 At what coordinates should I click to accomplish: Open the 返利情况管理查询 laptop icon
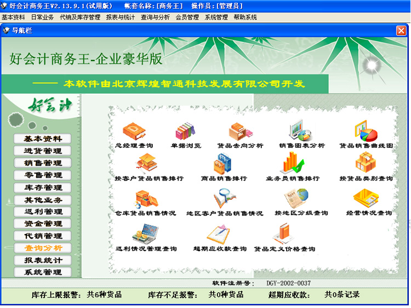click(146, 234)
